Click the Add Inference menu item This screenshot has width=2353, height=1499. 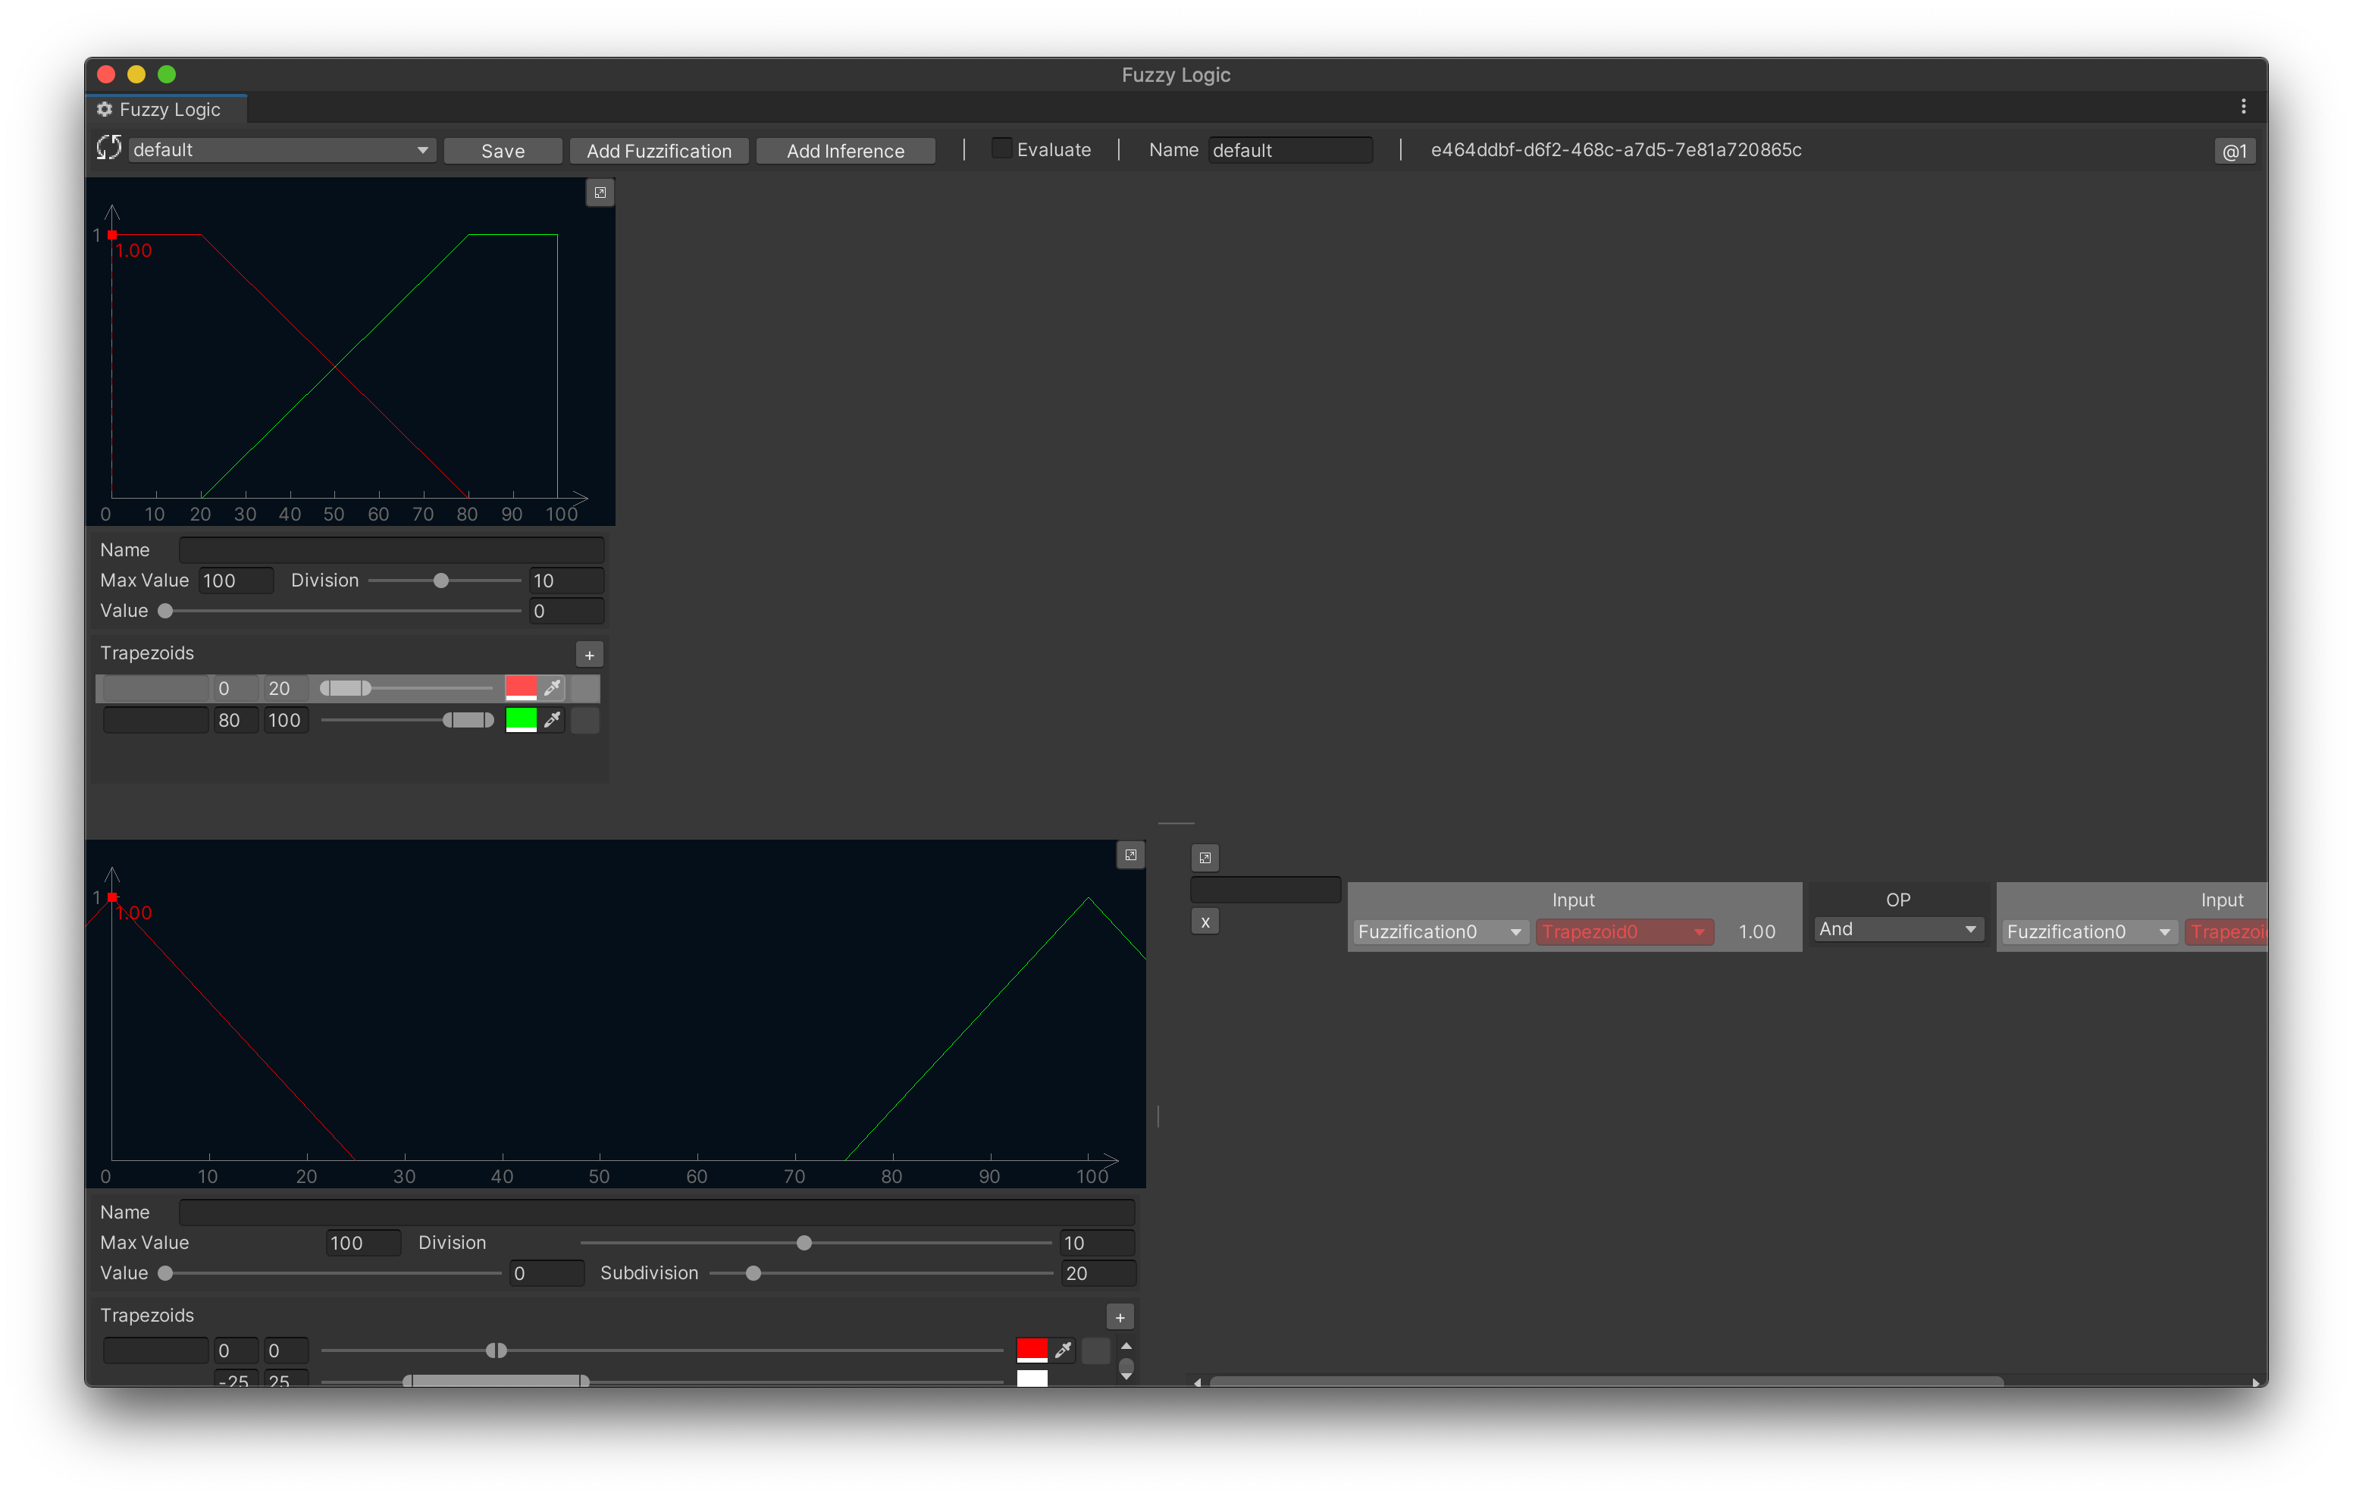point(842,149)
